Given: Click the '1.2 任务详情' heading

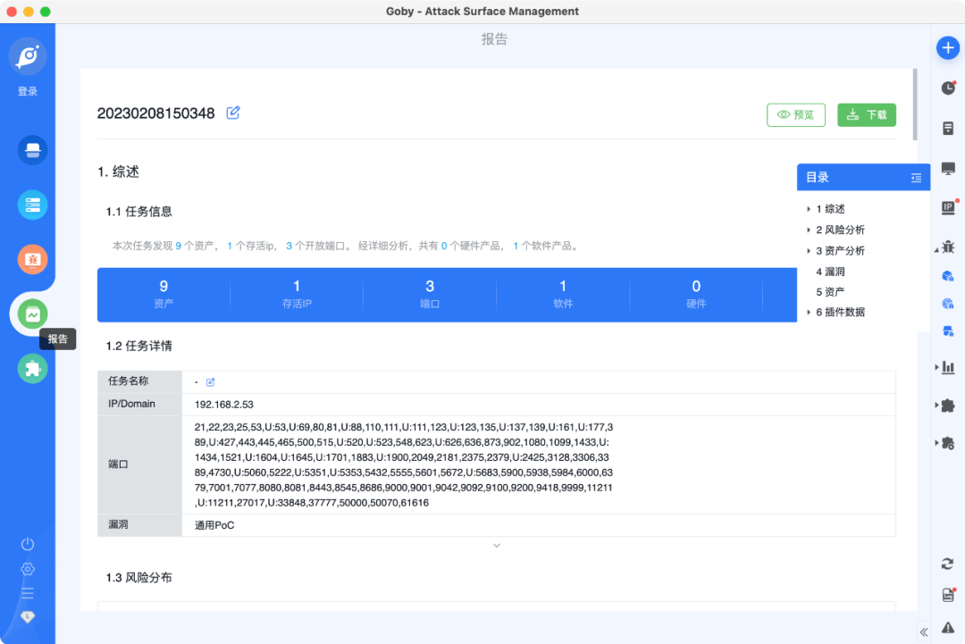Looking at the screenshot, I should [x=138, y=346].
